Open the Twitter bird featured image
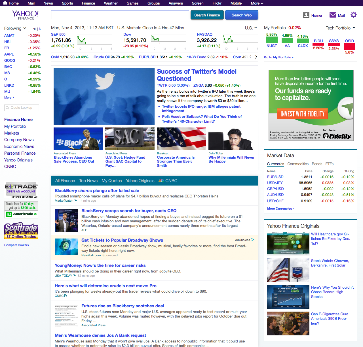 click(104, 96)
